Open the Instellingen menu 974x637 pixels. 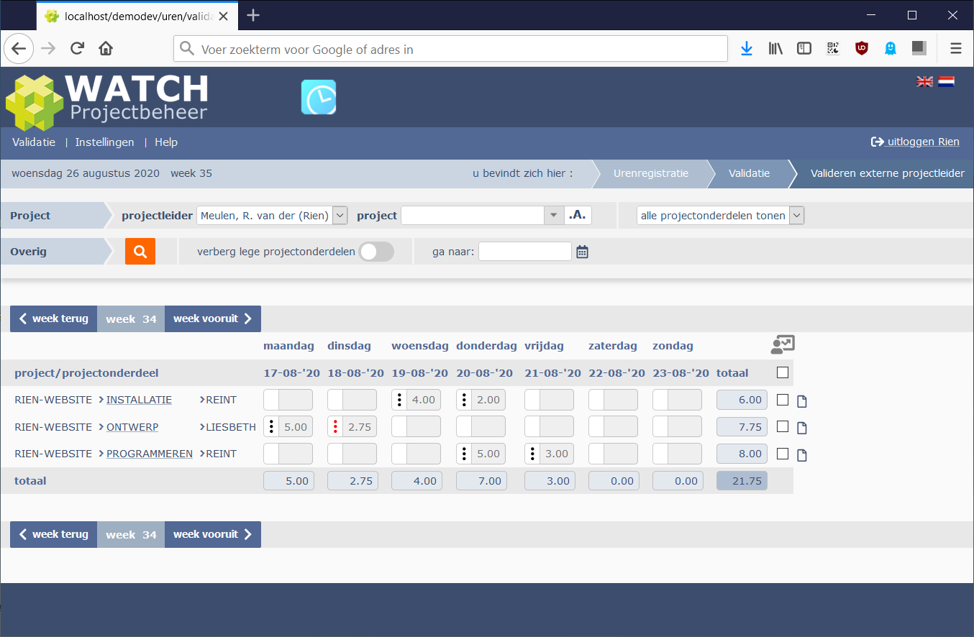[x=105, y=142]
